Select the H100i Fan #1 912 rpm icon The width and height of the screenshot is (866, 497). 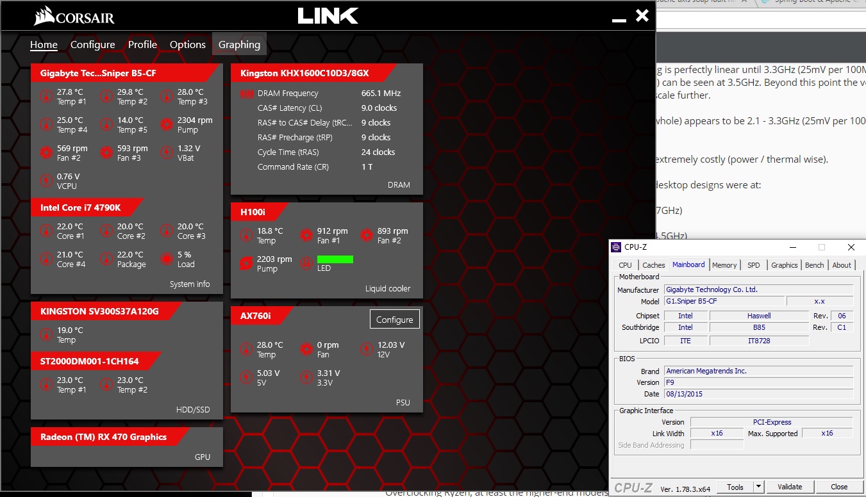pos(306,235)
